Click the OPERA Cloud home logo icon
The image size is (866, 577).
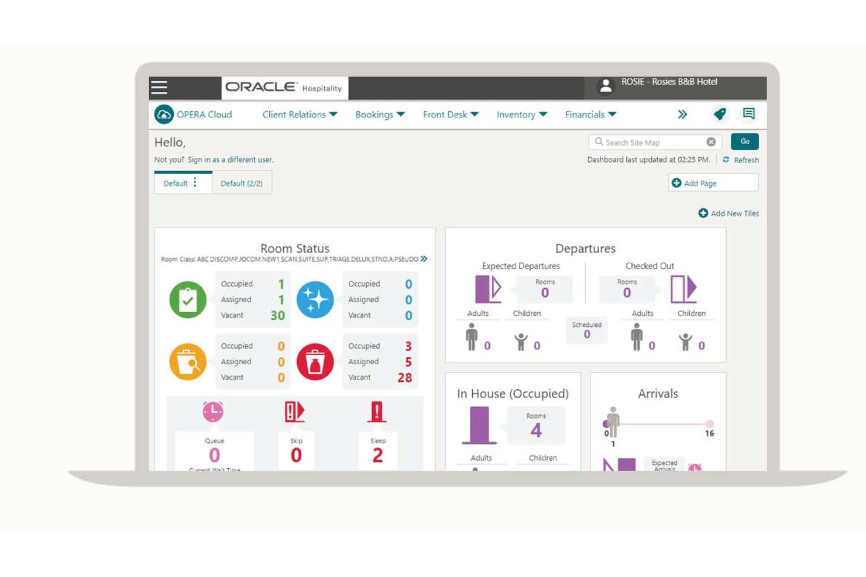(x=164, y=114)
